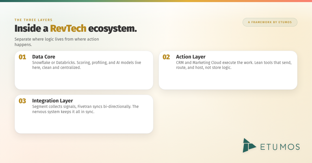This screenshot has width=312, height=163.
Task: Click the 'Integration Layer' card title
Action: coord(53,101)
